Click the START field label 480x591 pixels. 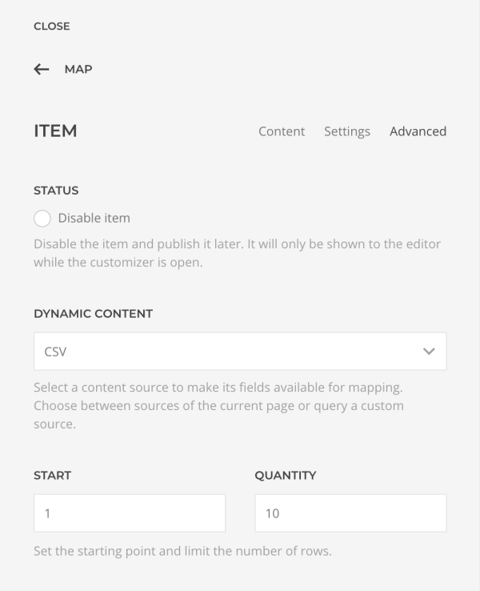point(52,476)
